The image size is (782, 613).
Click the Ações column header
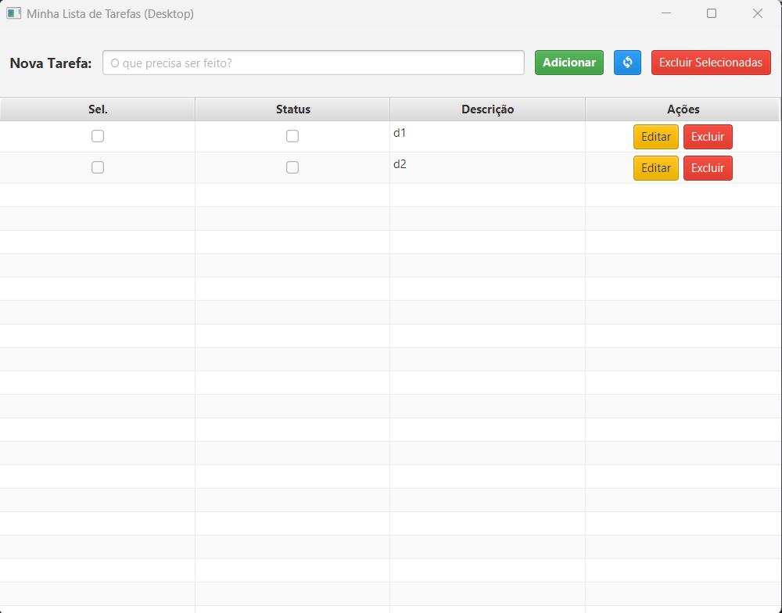[683, 109]
